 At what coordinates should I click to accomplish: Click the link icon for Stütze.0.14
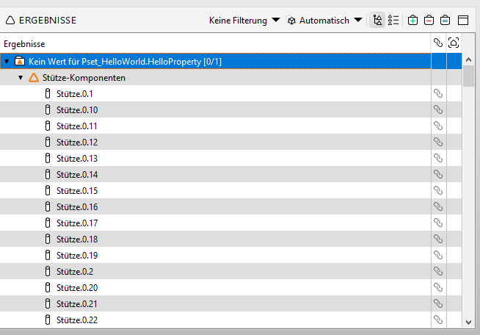pyautogui.click(x=438, y=174)
